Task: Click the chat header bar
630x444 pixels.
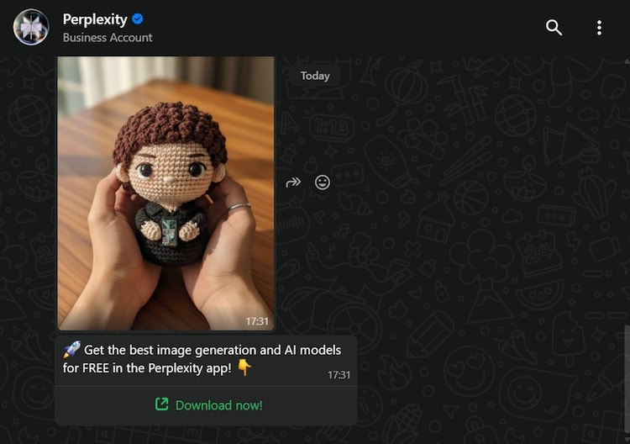Action: 315,28
